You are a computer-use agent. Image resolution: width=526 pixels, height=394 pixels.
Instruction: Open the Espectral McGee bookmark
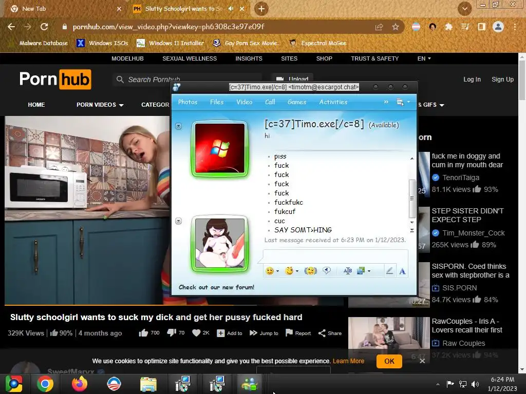click(317, 43)
